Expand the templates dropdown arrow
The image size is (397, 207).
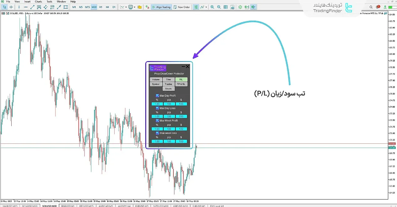coord(135,7)
